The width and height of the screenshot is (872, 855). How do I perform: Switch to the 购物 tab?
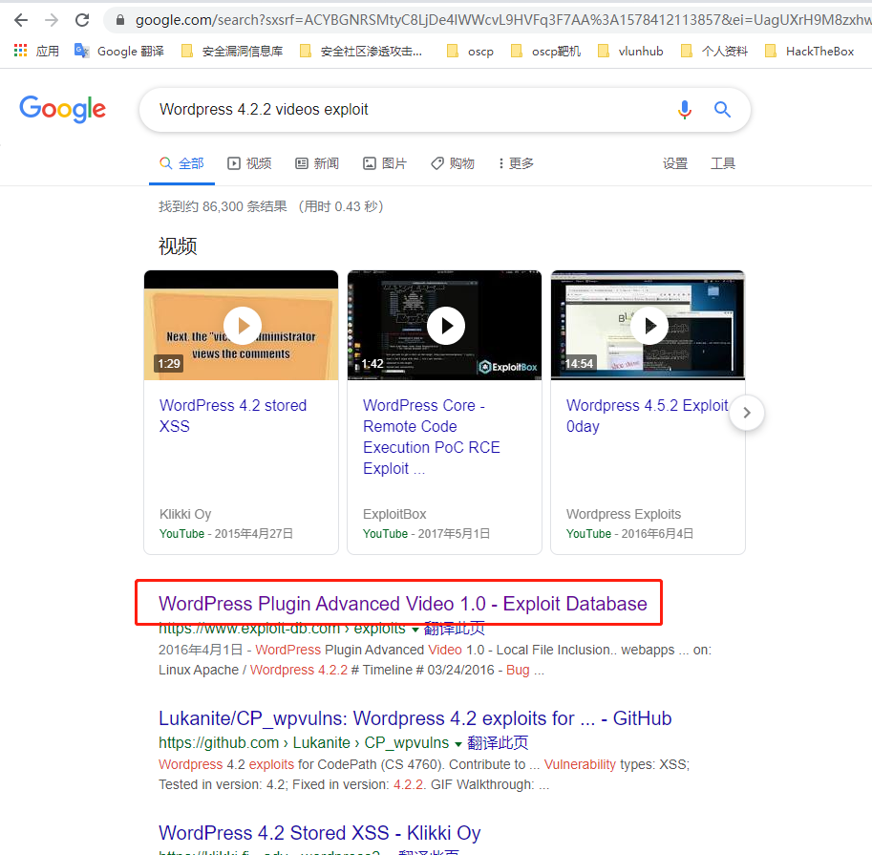pos(453,163)
